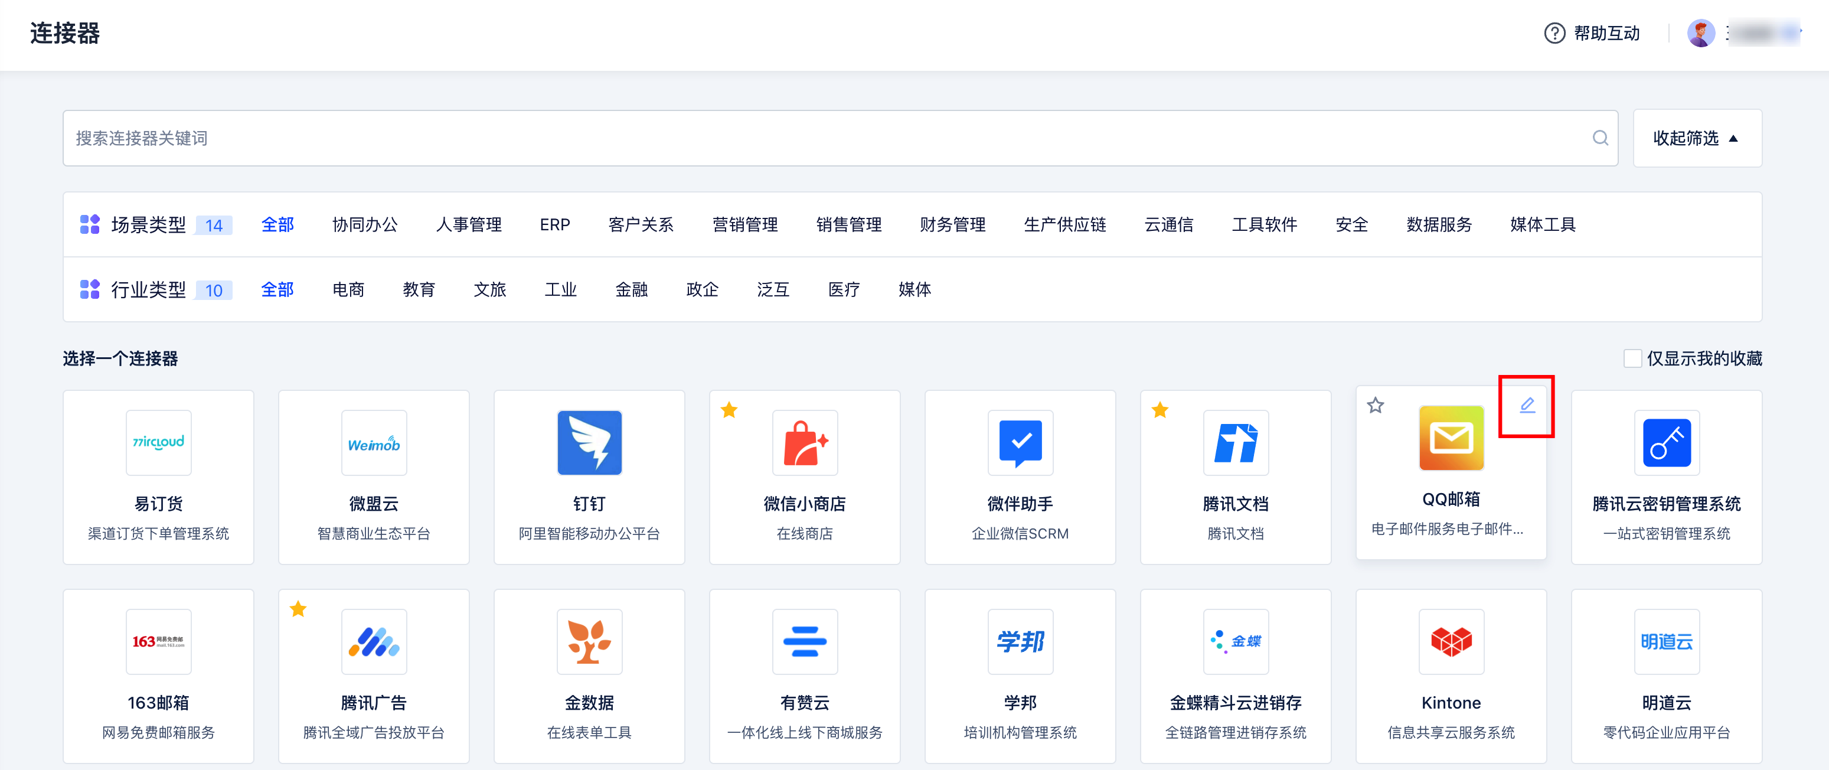Filter by 客户关系 scene
This screenshot has height=770, width=1829.
click(x=641, y=224)
